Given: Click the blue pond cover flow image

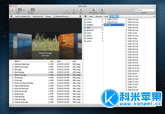Looking at the screenshot, I should click(x=24, y=41).
